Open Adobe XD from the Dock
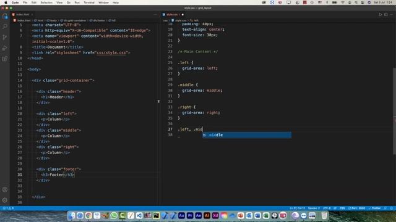This screenshot has width=396, height=222. coord(215,215)
